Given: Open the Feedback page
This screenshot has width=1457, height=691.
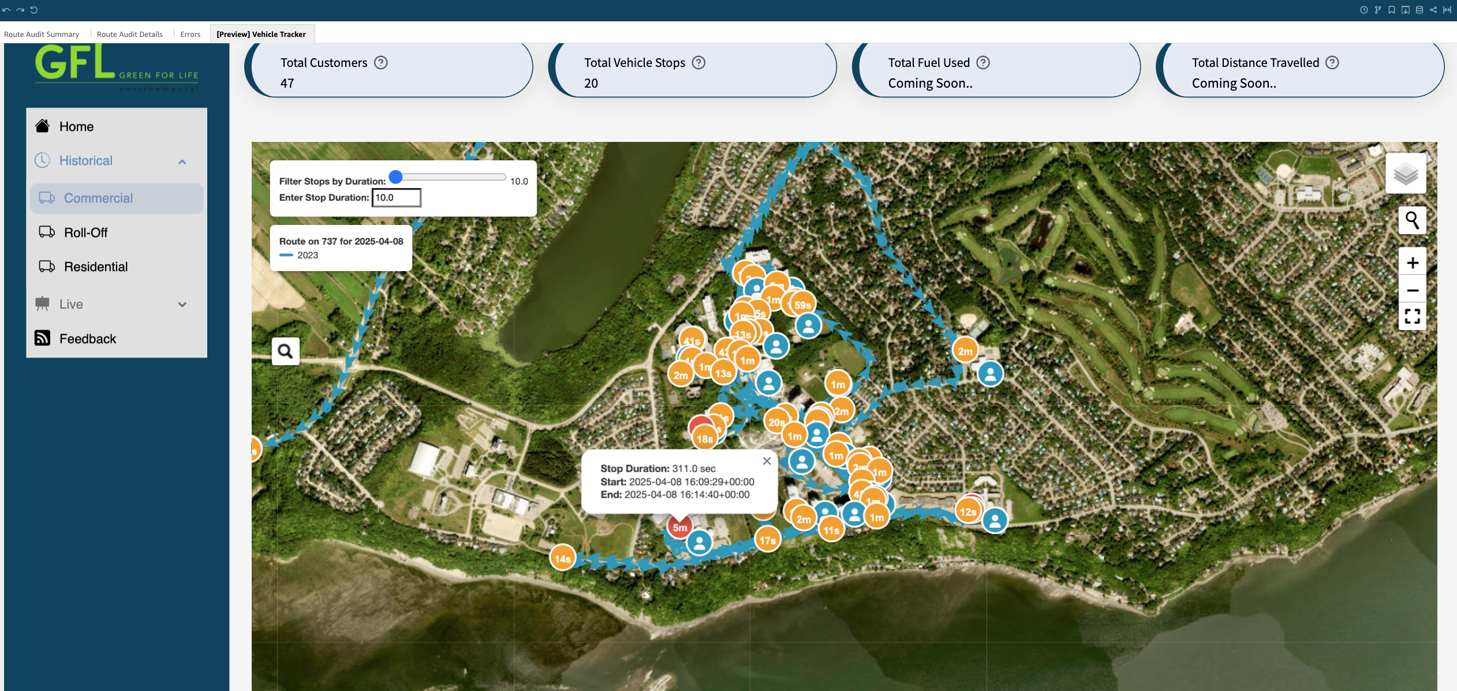Looking at the screenshot, I should tap(88, 339).
